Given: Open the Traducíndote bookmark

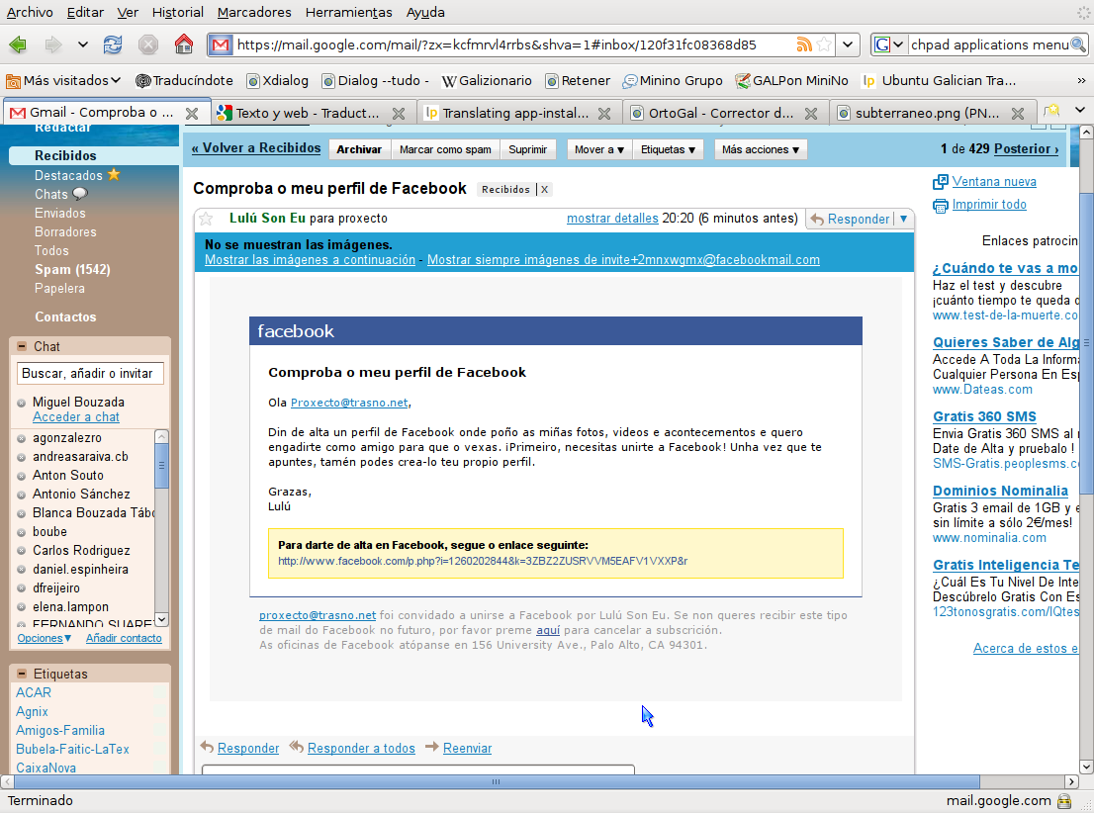Looking at the screenshot, I should (184, 81).
